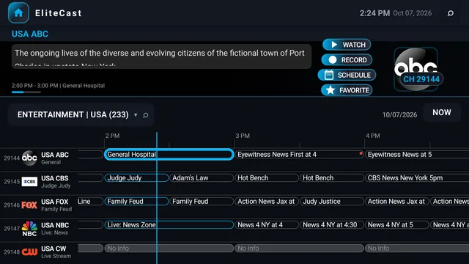
Task: Select News 4 NY at 5 program
Action: coord(397,225)
